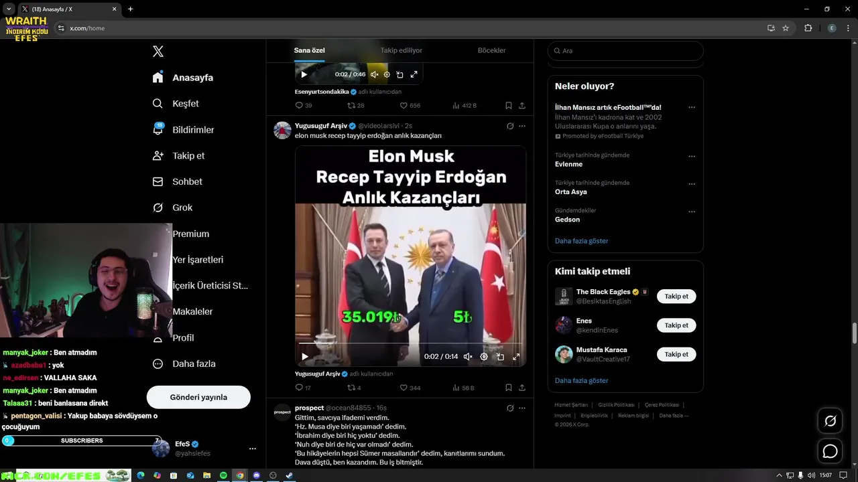Open Gizlilik Politikası footer link
858x482 pixels.
click(616, 405)
